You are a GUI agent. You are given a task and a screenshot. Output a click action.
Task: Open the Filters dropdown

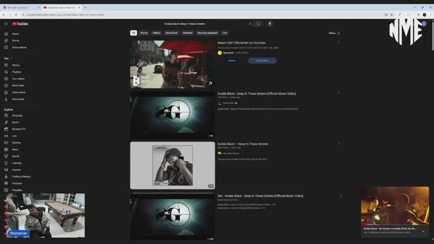(x=334, y=33)
